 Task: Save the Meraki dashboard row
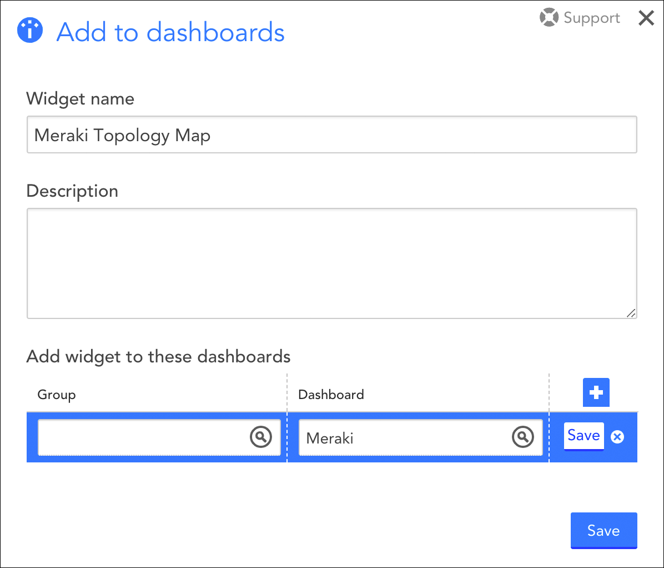click(583, 436)
